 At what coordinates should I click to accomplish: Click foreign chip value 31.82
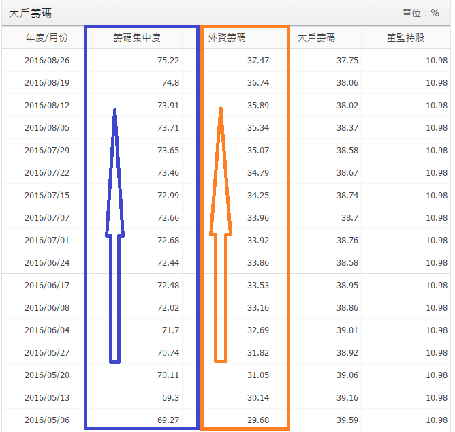258,353
